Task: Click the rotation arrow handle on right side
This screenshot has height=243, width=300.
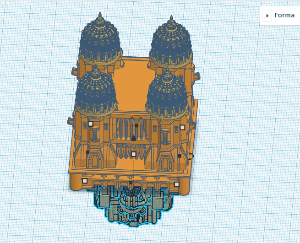Action: (x=191, y=157)
